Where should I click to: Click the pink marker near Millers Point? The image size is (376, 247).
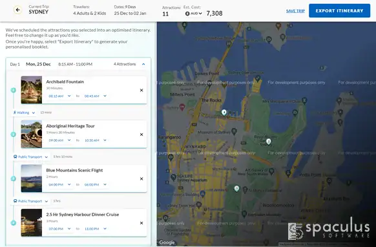click(x=182, y=107)
